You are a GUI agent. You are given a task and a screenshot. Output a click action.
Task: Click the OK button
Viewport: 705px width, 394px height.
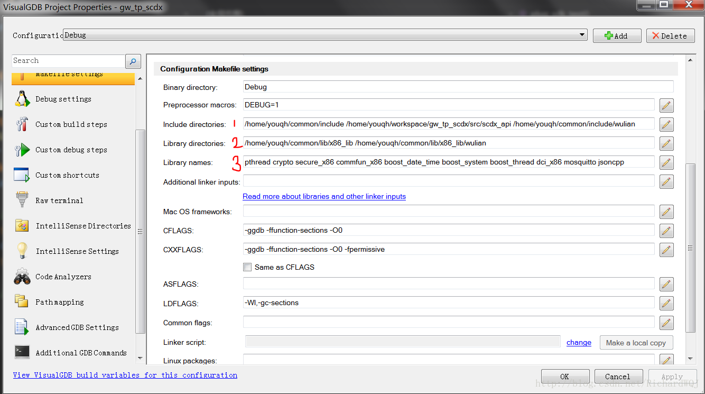click(565, 377)
